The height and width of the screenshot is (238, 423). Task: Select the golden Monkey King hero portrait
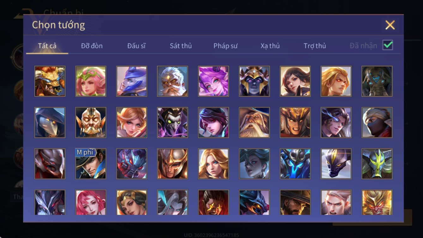377,202
